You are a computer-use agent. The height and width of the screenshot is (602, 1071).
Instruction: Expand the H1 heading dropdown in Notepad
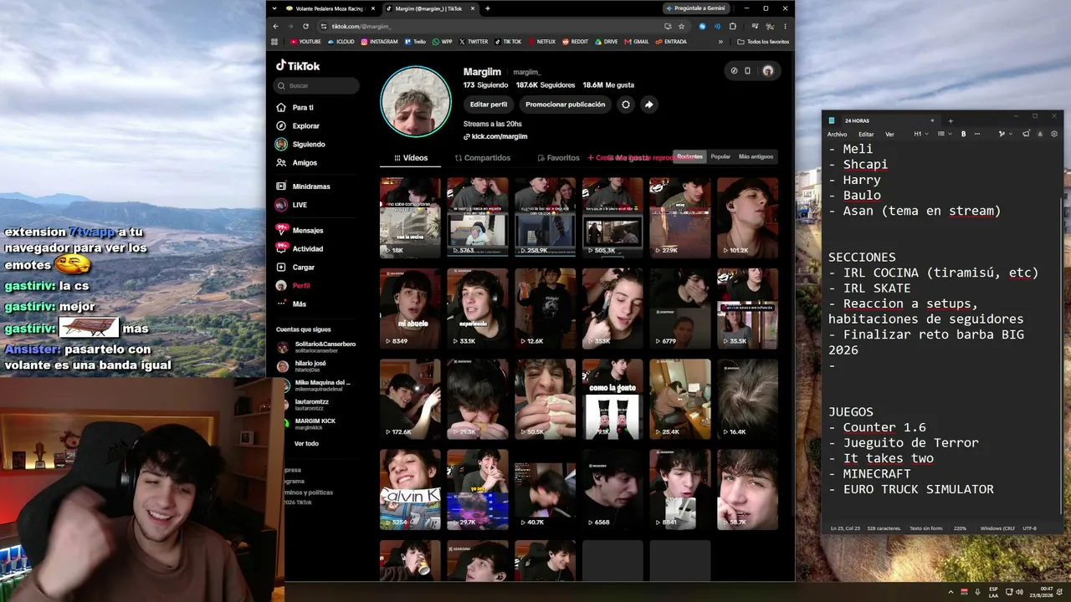pyautogui.click(x=921, y=134)
